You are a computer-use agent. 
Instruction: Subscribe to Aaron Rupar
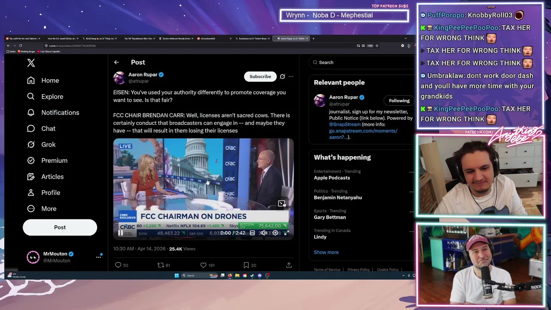260,77
